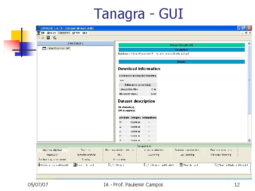Click the Database file path line
255x191 pixels.
click(x=154, y=54)
